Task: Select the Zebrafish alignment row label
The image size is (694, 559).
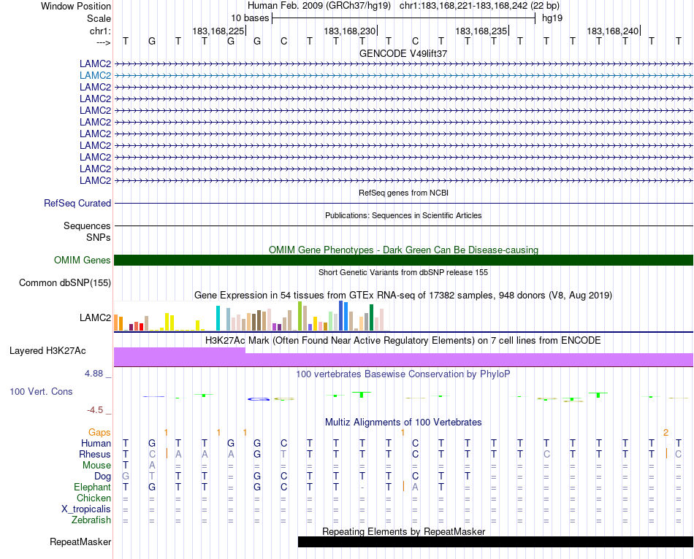Action: (x=91, y=520)
